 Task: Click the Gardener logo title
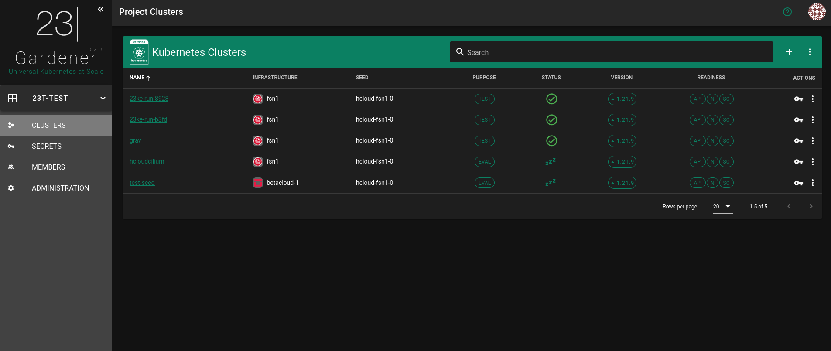point(56,58)
